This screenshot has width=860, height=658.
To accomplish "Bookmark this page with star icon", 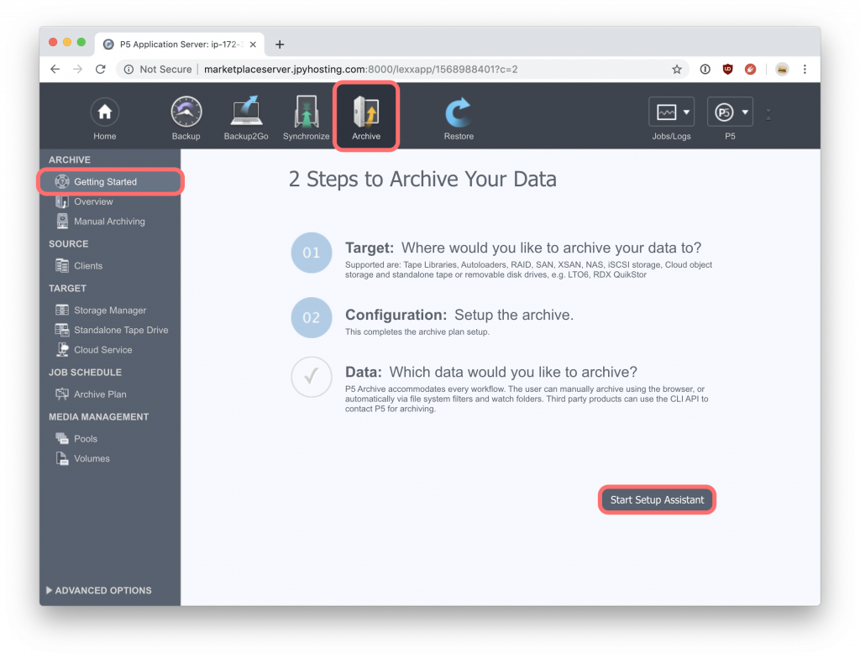I will (677, 69).
